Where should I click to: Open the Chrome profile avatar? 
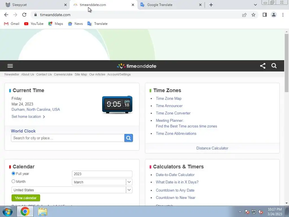(274, 15)
